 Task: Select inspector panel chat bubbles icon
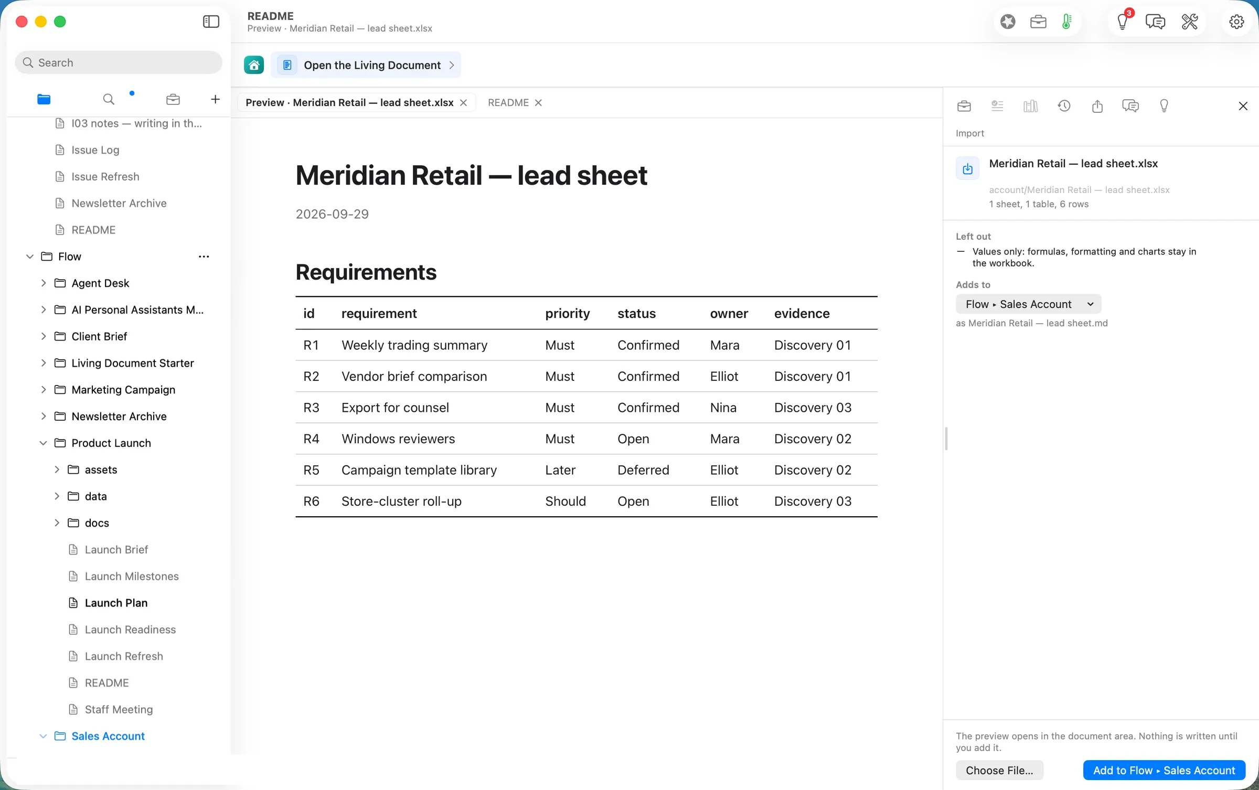[1130, 106]
